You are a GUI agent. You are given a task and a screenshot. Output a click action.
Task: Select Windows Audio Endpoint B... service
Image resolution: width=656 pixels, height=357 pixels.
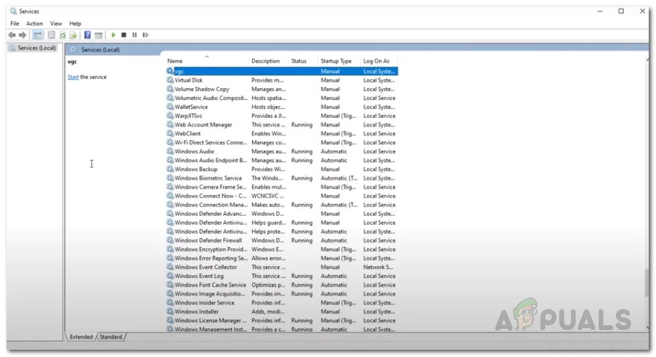pyautogui.click(x=281, y=160)
